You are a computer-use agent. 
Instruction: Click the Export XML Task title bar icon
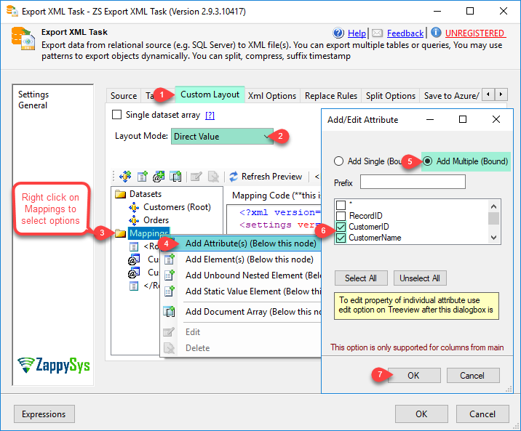12,11
